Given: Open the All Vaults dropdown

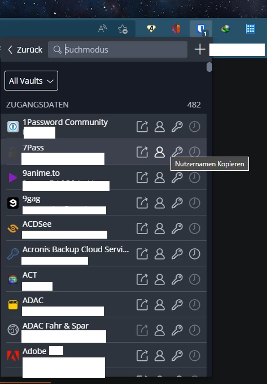Looking at the screenshot, I should (x=31, y=80).
